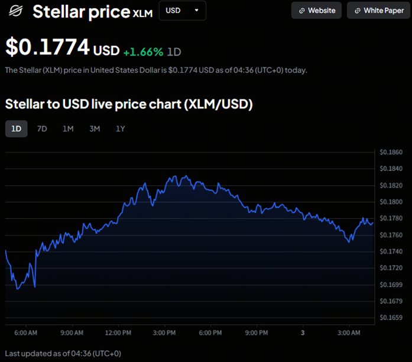Click the $0.1774 current price value
The image size is (412, 362).
[48, 46]
